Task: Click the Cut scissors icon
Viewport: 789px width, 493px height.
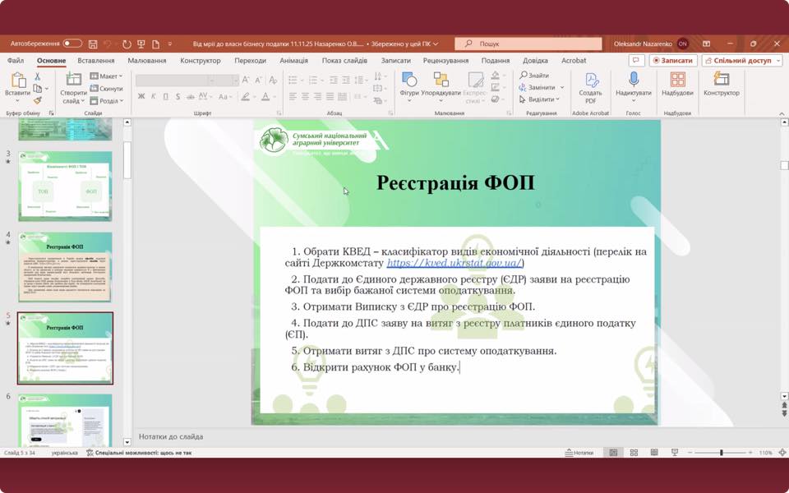Action: pos(37,76)
